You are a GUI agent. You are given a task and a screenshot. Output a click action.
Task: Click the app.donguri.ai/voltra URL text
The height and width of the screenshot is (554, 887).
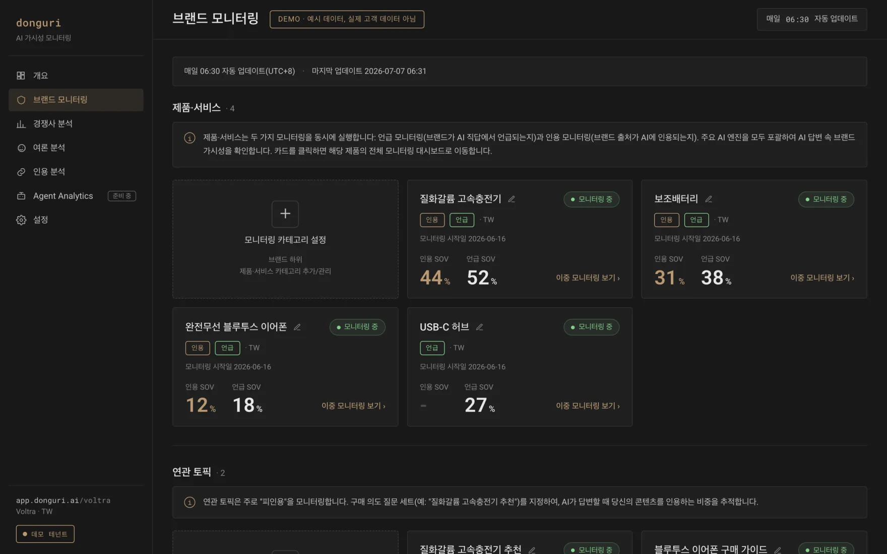pos(63,501)
